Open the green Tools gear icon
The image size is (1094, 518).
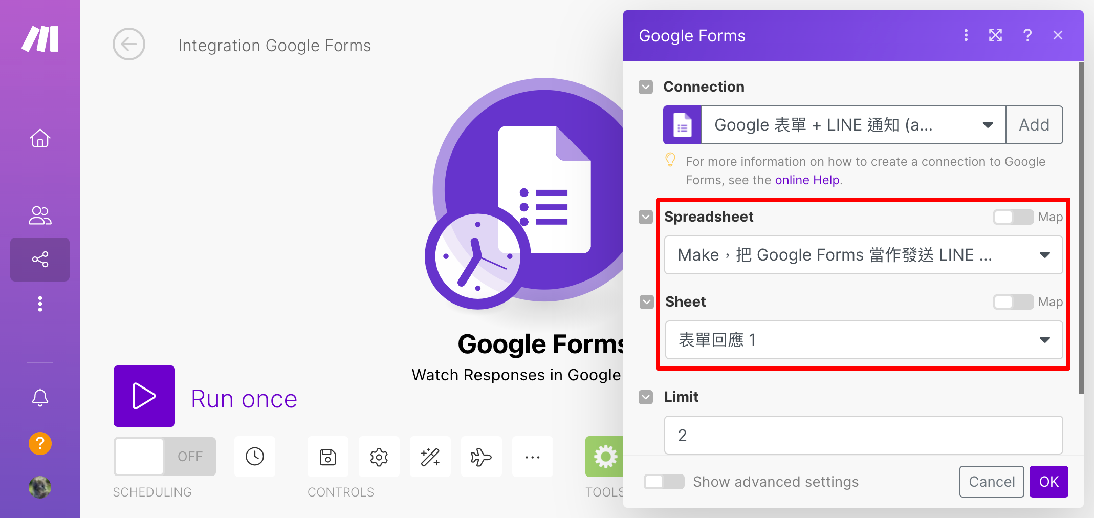605,457
